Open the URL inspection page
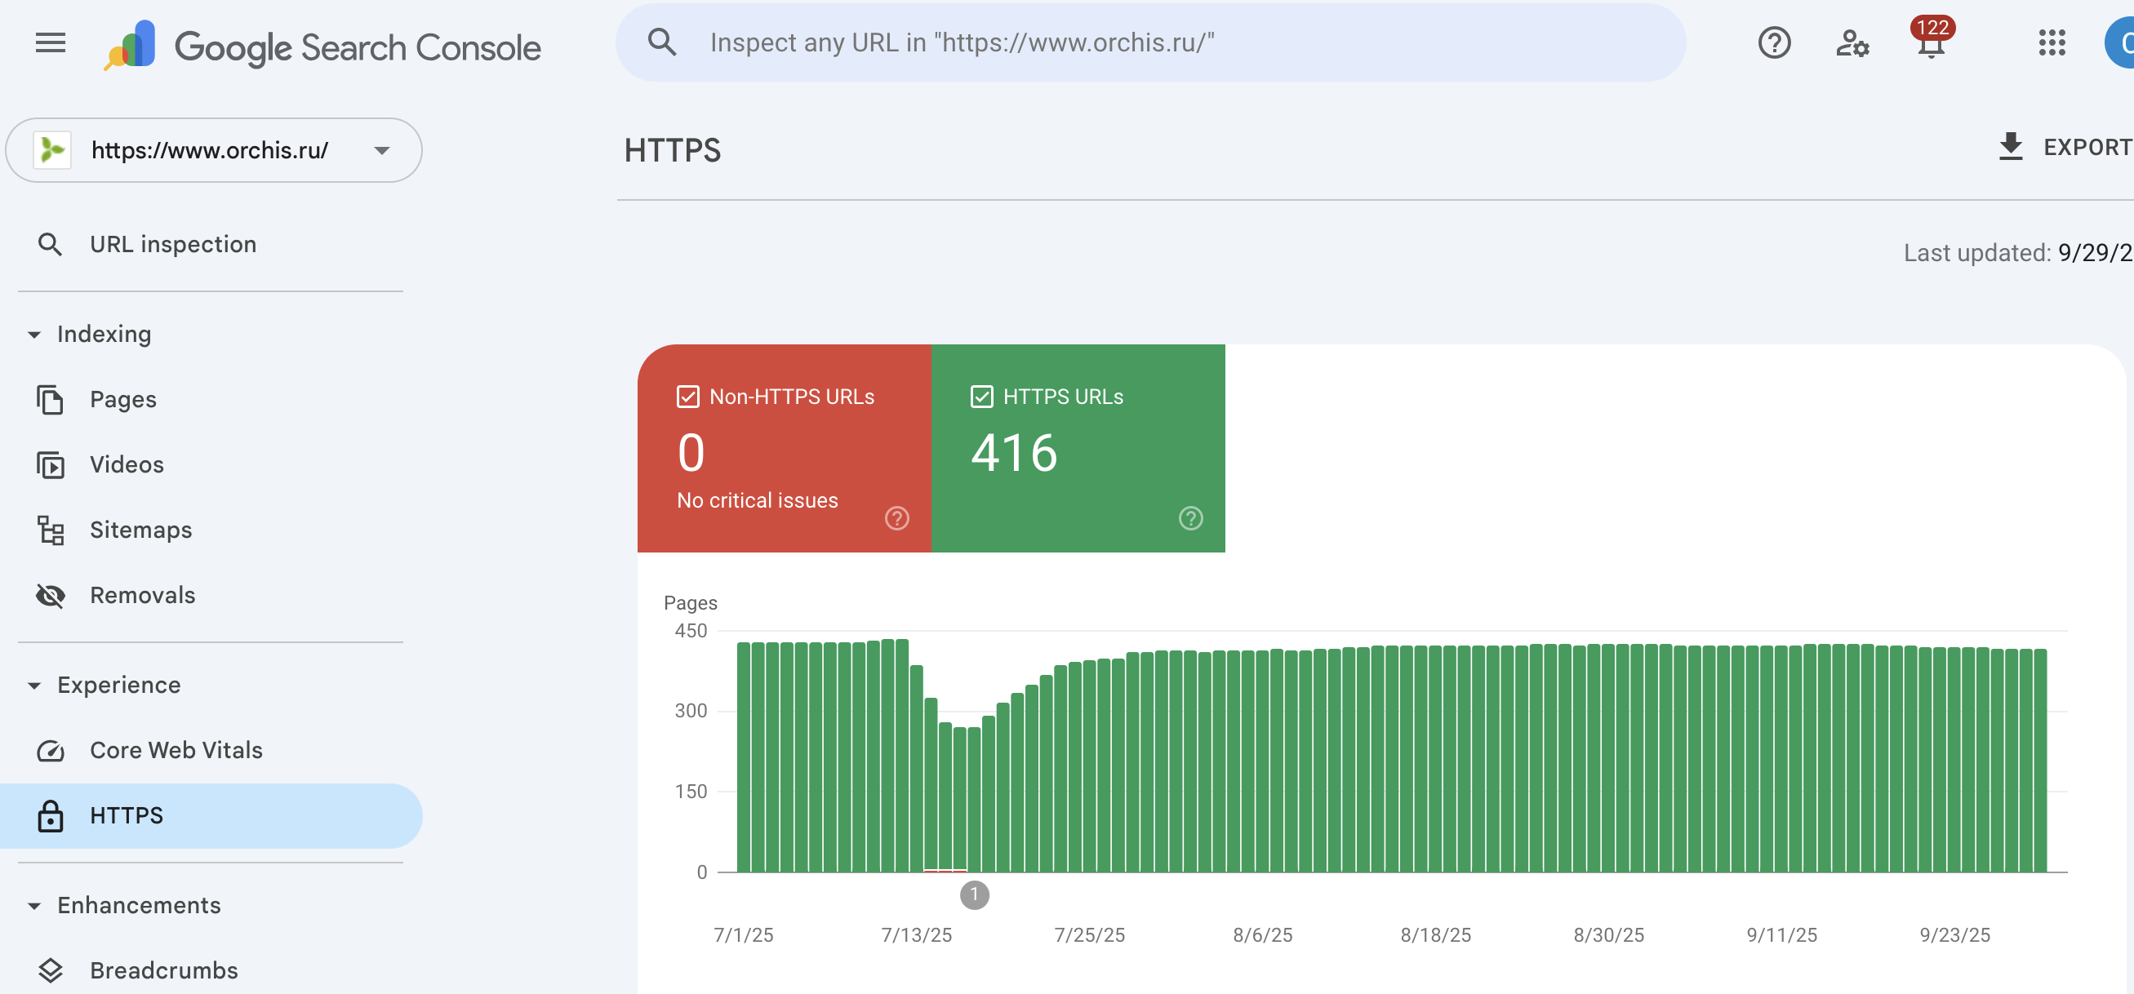The width and height of the screenshot is (2134, 994). [172, 244]
